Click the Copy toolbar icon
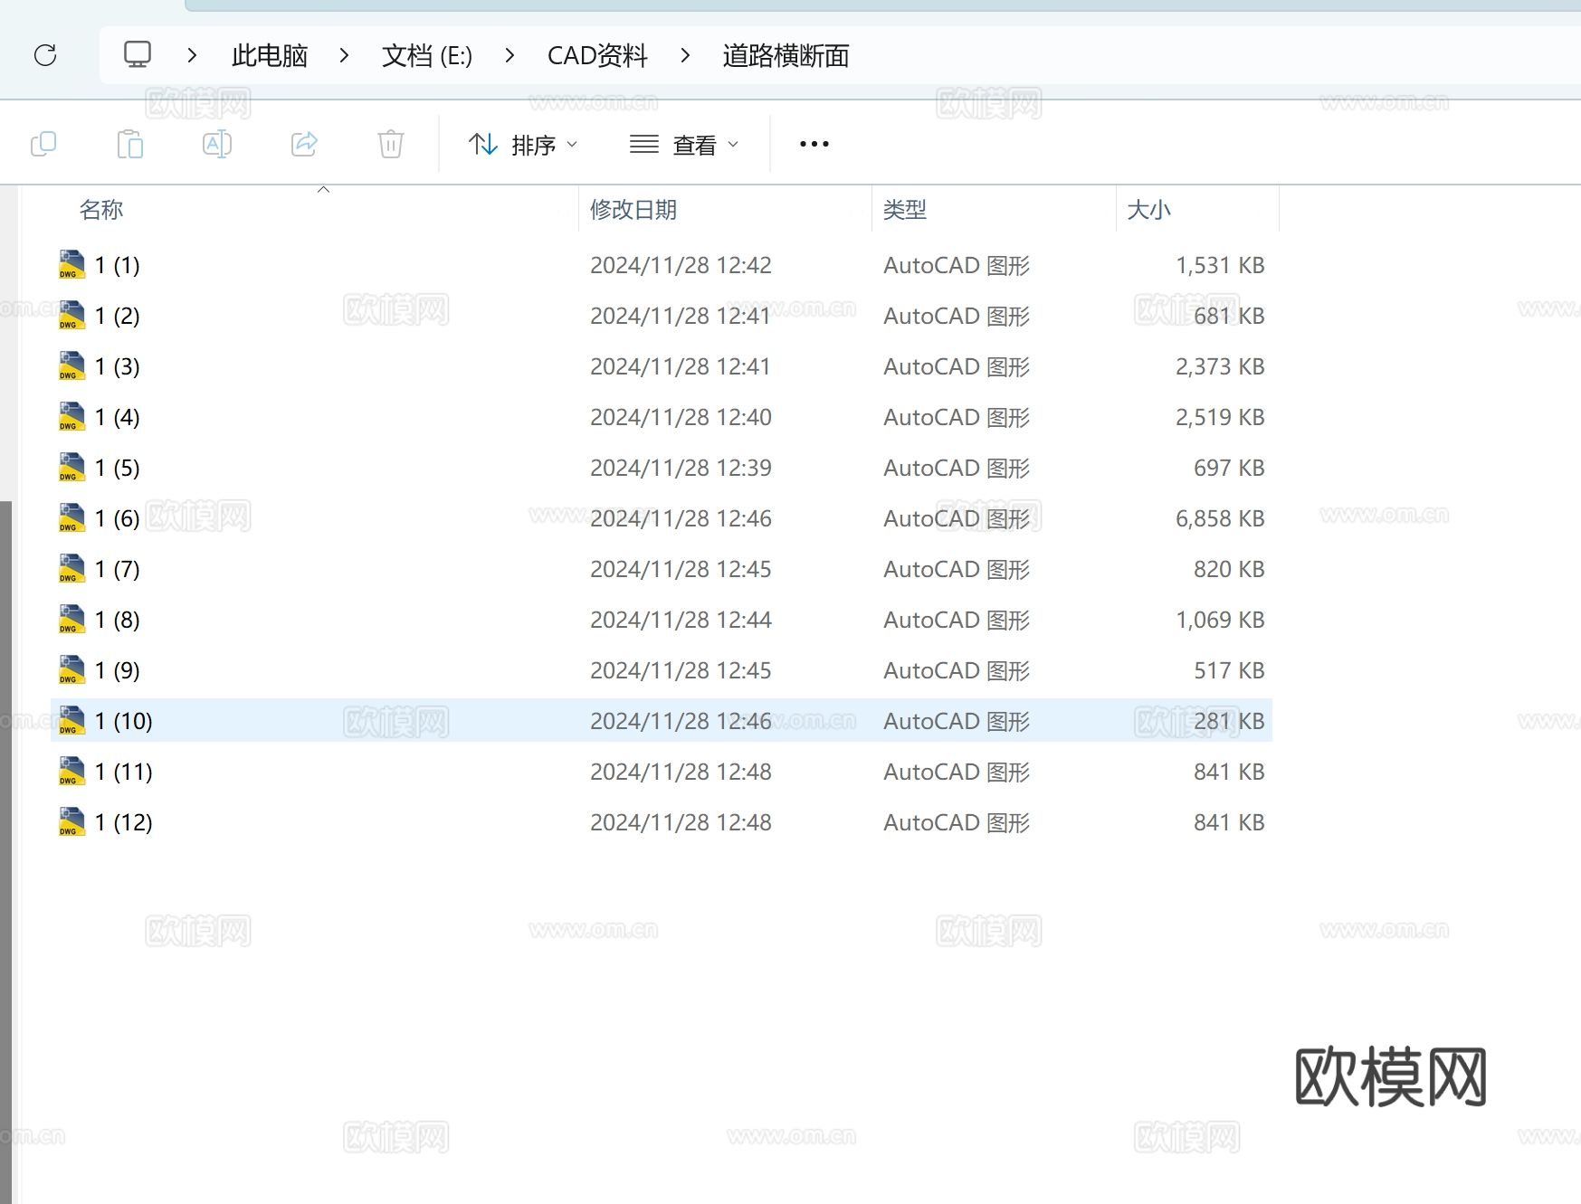Viewport: 1581px width, 1204px height. pos(43,144)
